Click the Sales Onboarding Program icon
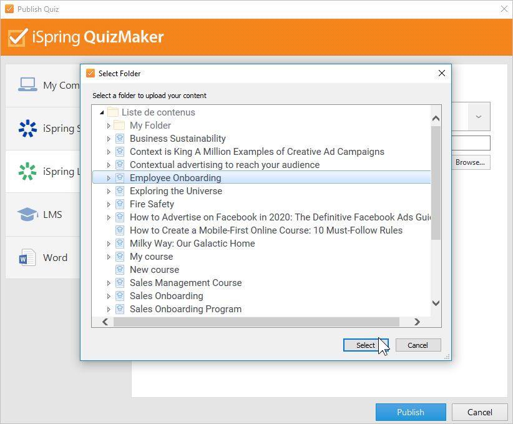This screenshot has height=424, width=513. click(120, 308)
